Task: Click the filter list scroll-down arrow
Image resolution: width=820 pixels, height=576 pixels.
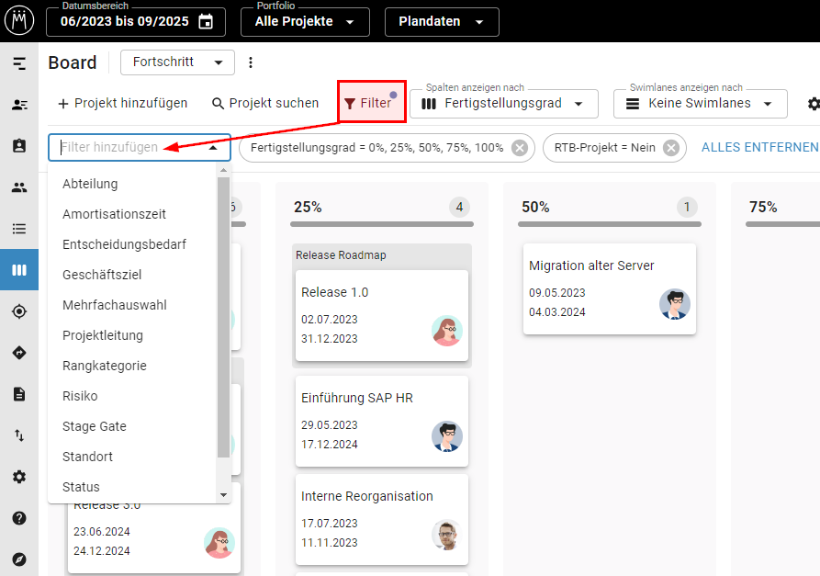Action: 223,495
